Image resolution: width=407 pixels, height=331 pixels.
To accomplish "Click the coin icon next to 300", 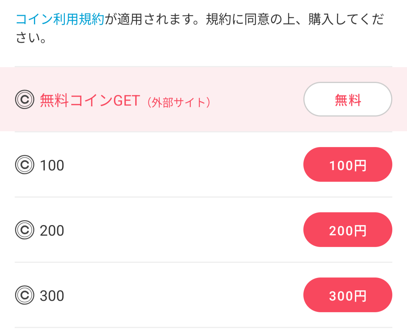I will [24, 295].
